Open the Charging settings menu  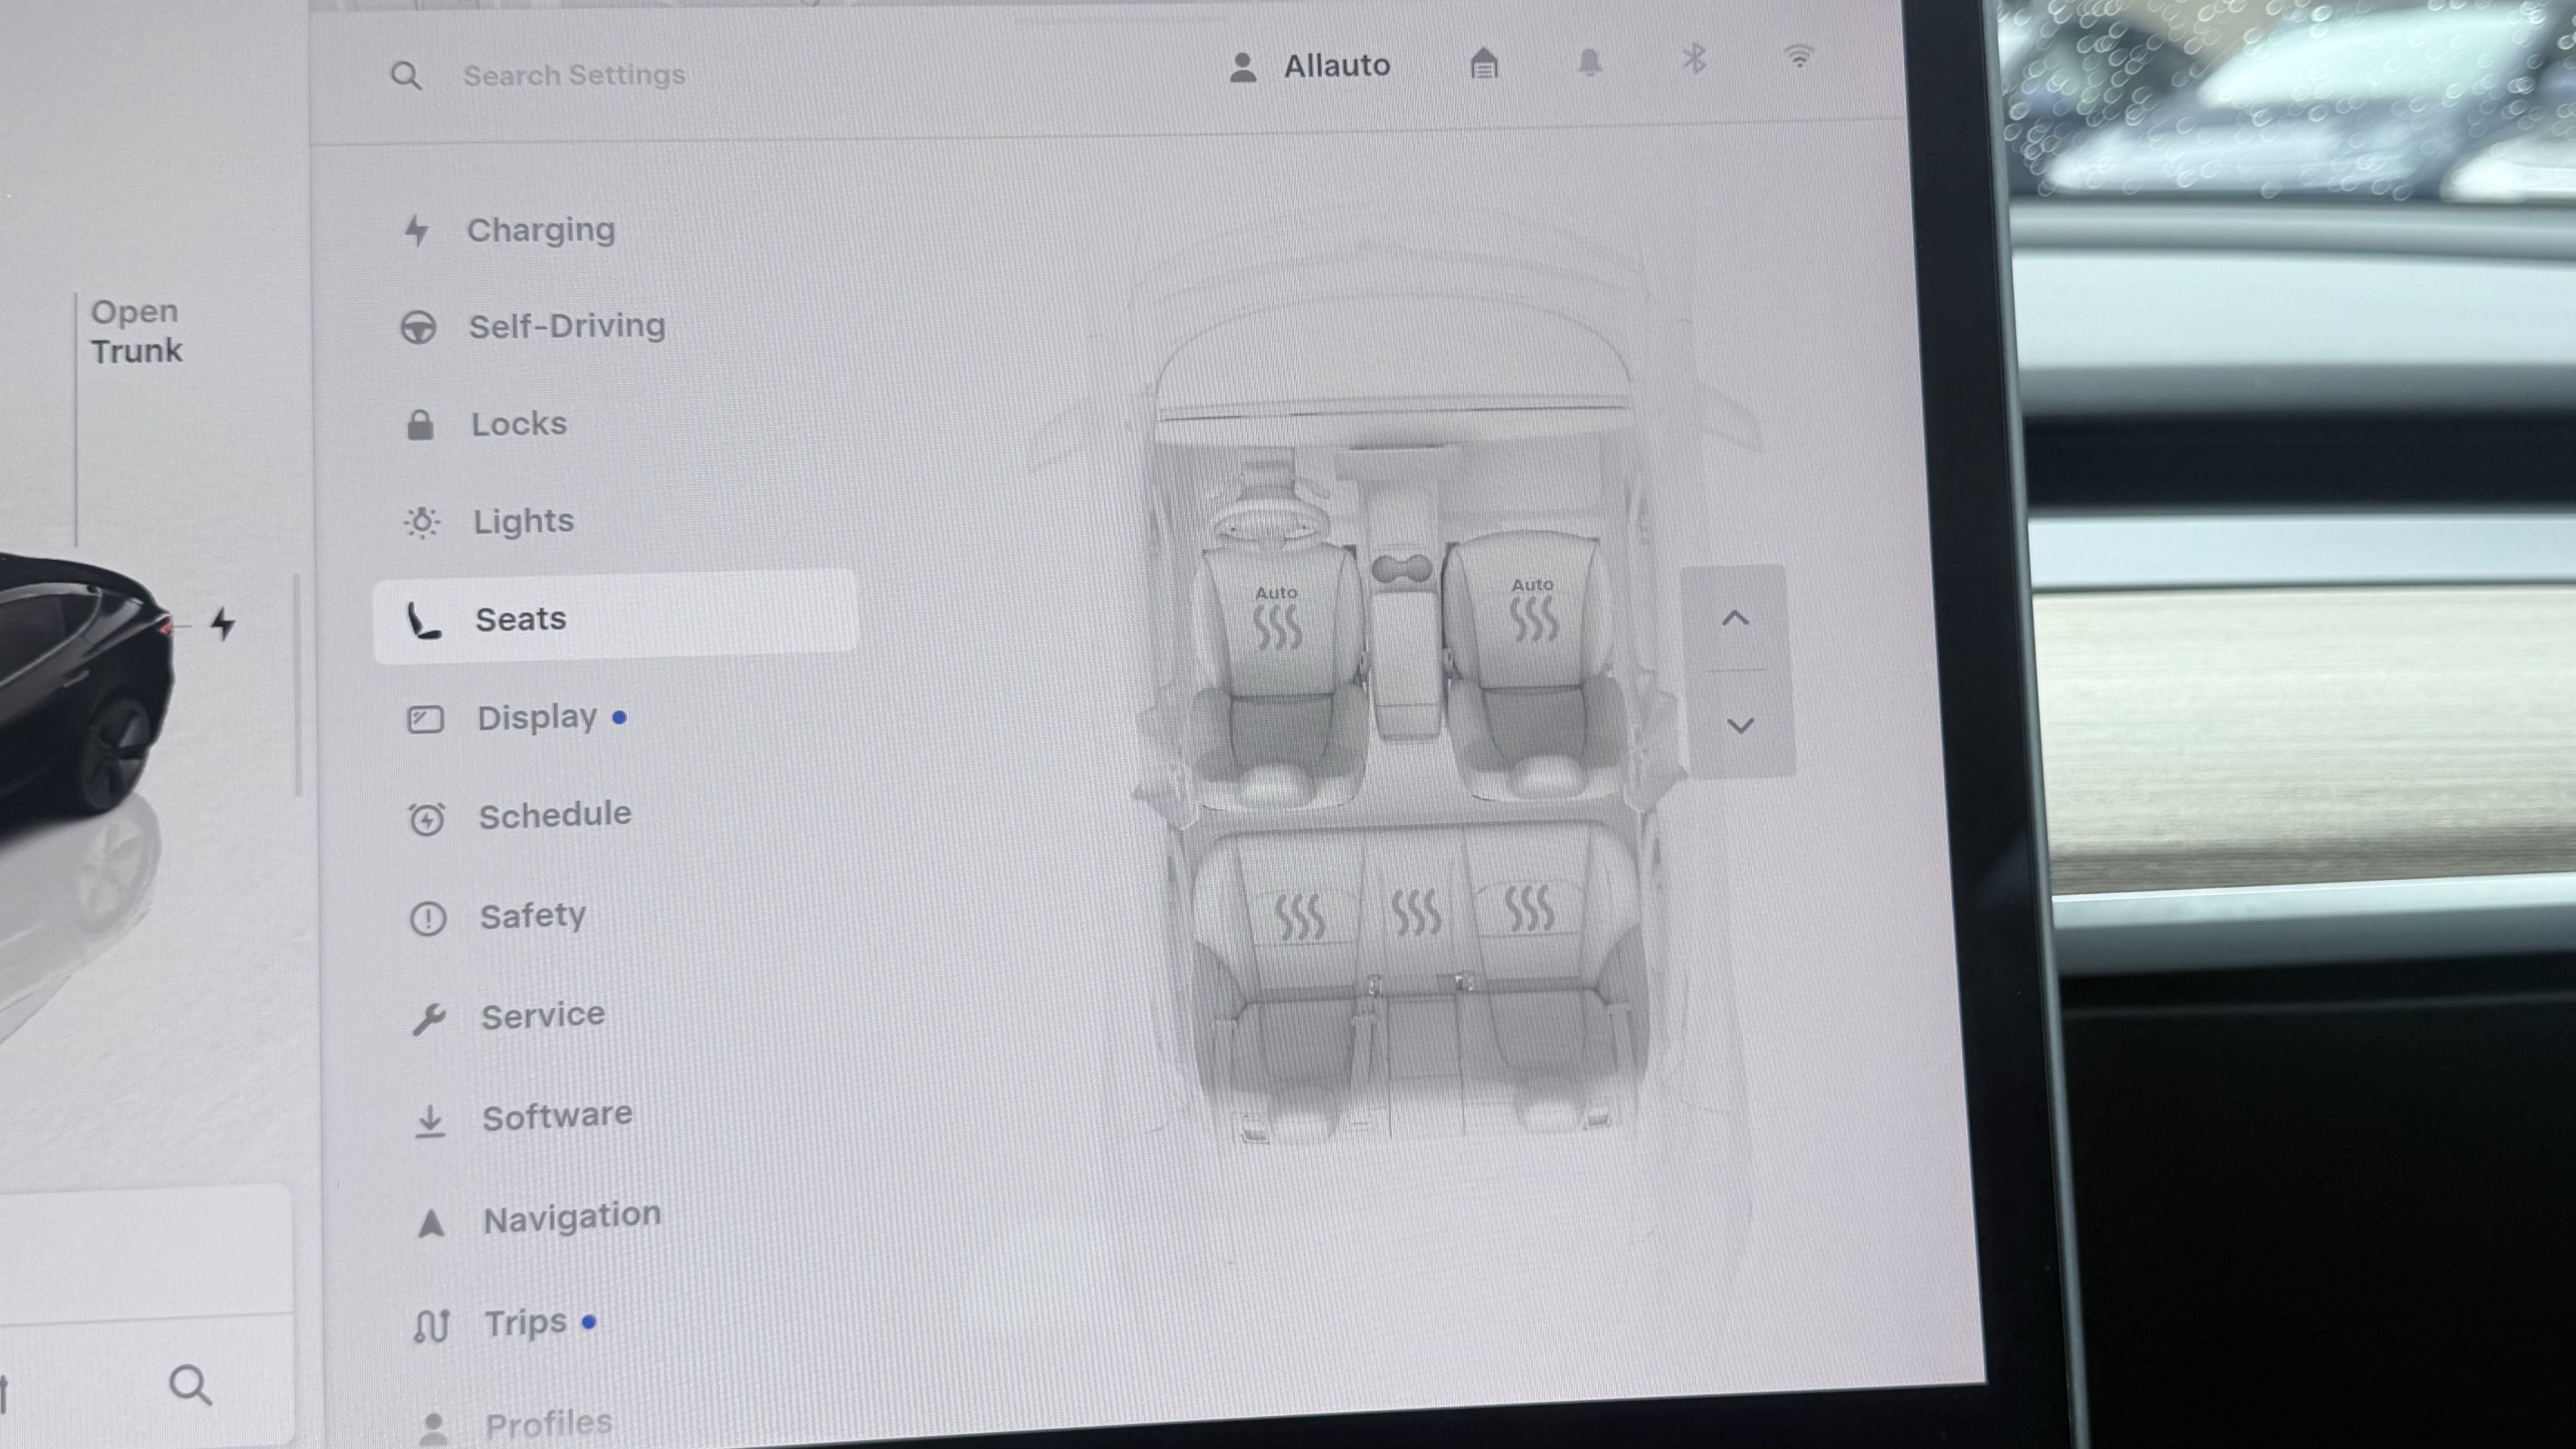coord(541,230)
